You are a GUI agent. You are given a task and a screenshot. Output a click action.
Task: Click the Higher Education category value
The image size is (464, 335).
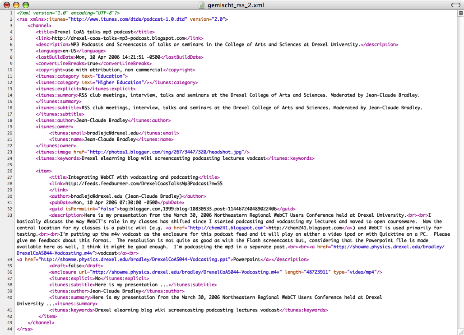(118, 83)
